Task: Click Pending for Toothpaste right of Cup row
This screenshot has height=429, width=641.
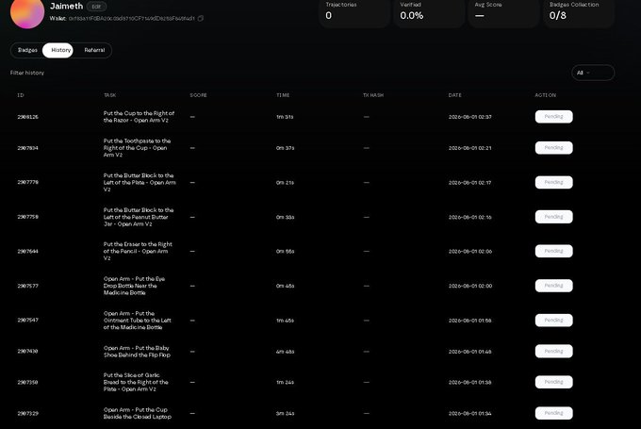Action: point(553,148)
